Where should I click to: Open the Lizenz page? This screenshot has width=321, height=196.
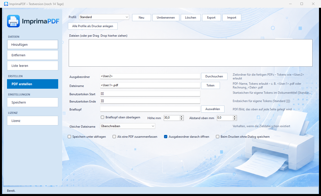tap(33, 121)
